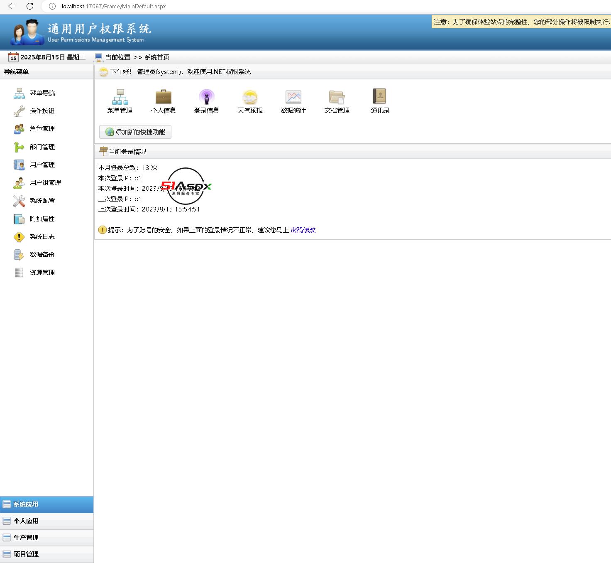Click the 附加属性 icon

click(19, 219)
